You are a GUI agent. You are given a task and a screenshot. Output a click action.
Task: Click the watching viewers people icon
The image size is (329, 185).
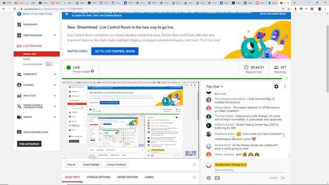click(276, 67)
